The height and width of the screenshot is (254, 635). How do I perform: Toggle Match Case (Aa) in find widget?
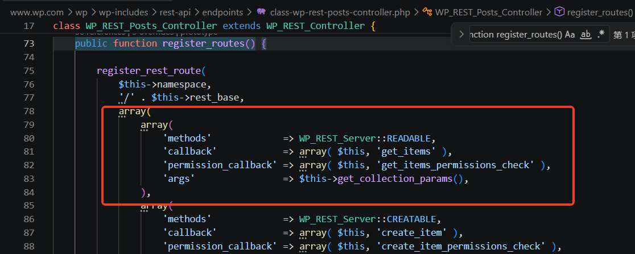570,35
